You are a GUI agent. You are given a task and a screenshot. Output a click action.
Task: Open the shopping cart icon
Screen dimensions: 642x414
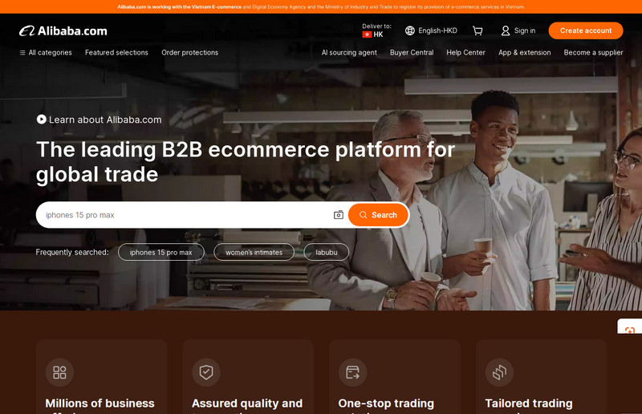pos(477,30)
